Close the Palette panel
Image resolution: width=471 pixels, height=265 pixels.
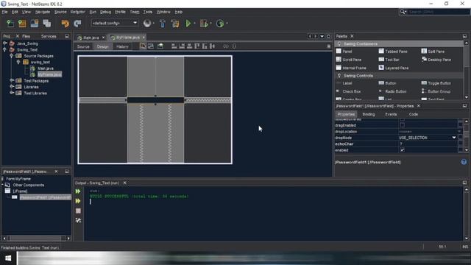[352, 36]
